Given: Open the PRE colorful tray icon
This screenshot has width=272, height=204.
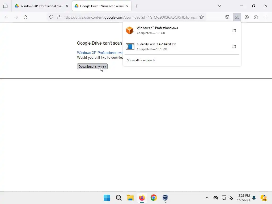Looking at the screenshot, I should (x=263, y=198).
